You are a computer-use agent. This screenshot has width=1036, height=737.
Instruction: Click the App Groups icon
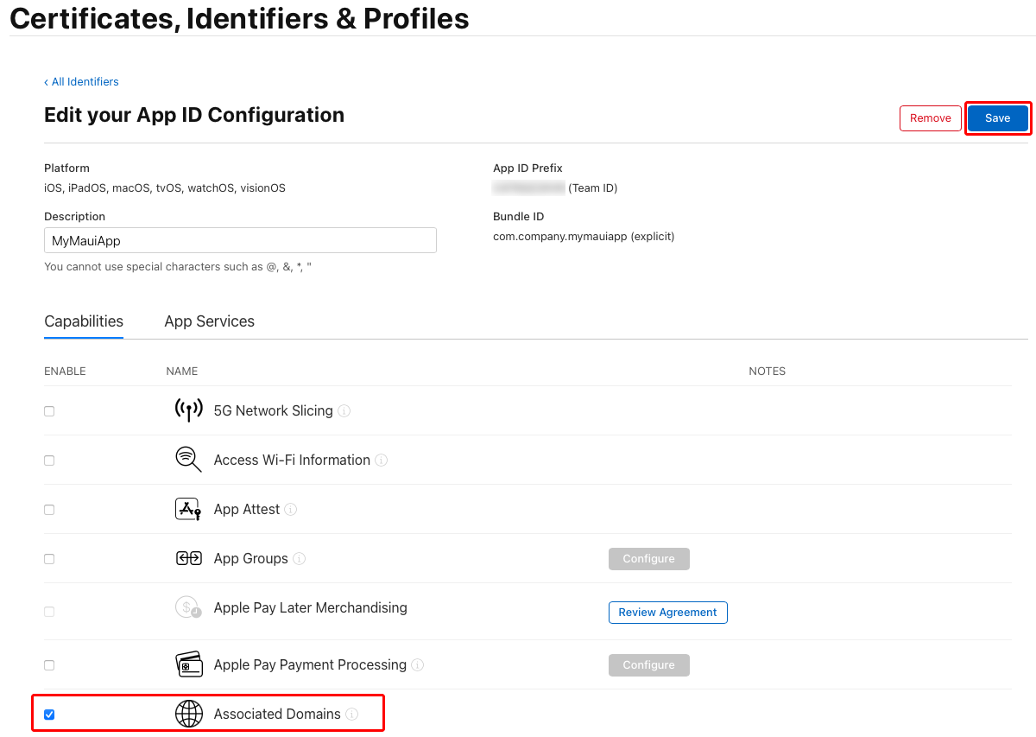(188, 558)
